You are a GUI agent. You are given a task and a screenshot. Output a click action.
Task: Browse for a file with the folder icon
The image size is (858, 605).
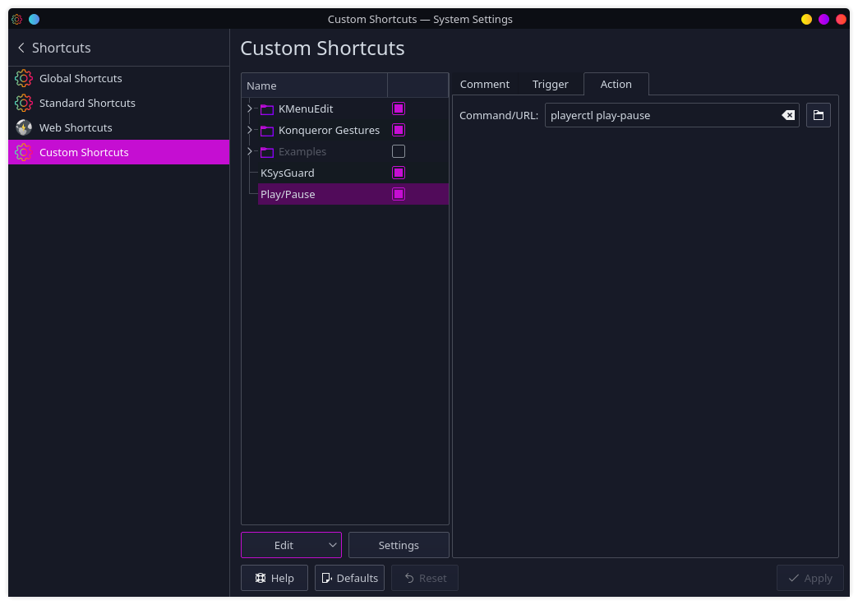click(819, 116)
